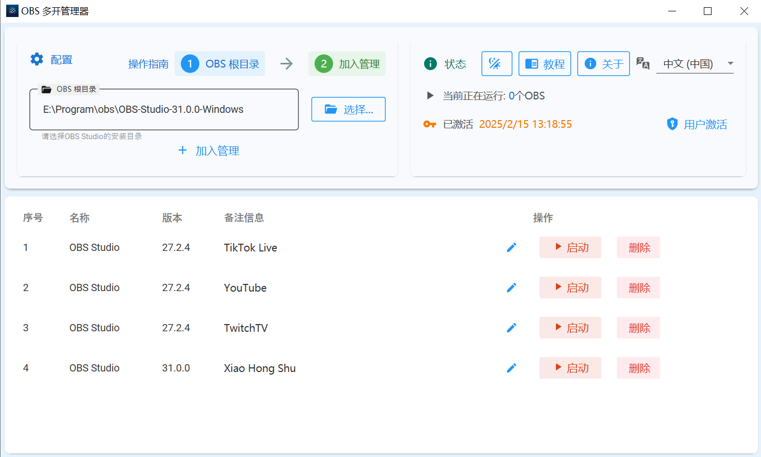Toggle the dark mode theme button
Viewport: 761px width, 457px height.
(496, 63)
